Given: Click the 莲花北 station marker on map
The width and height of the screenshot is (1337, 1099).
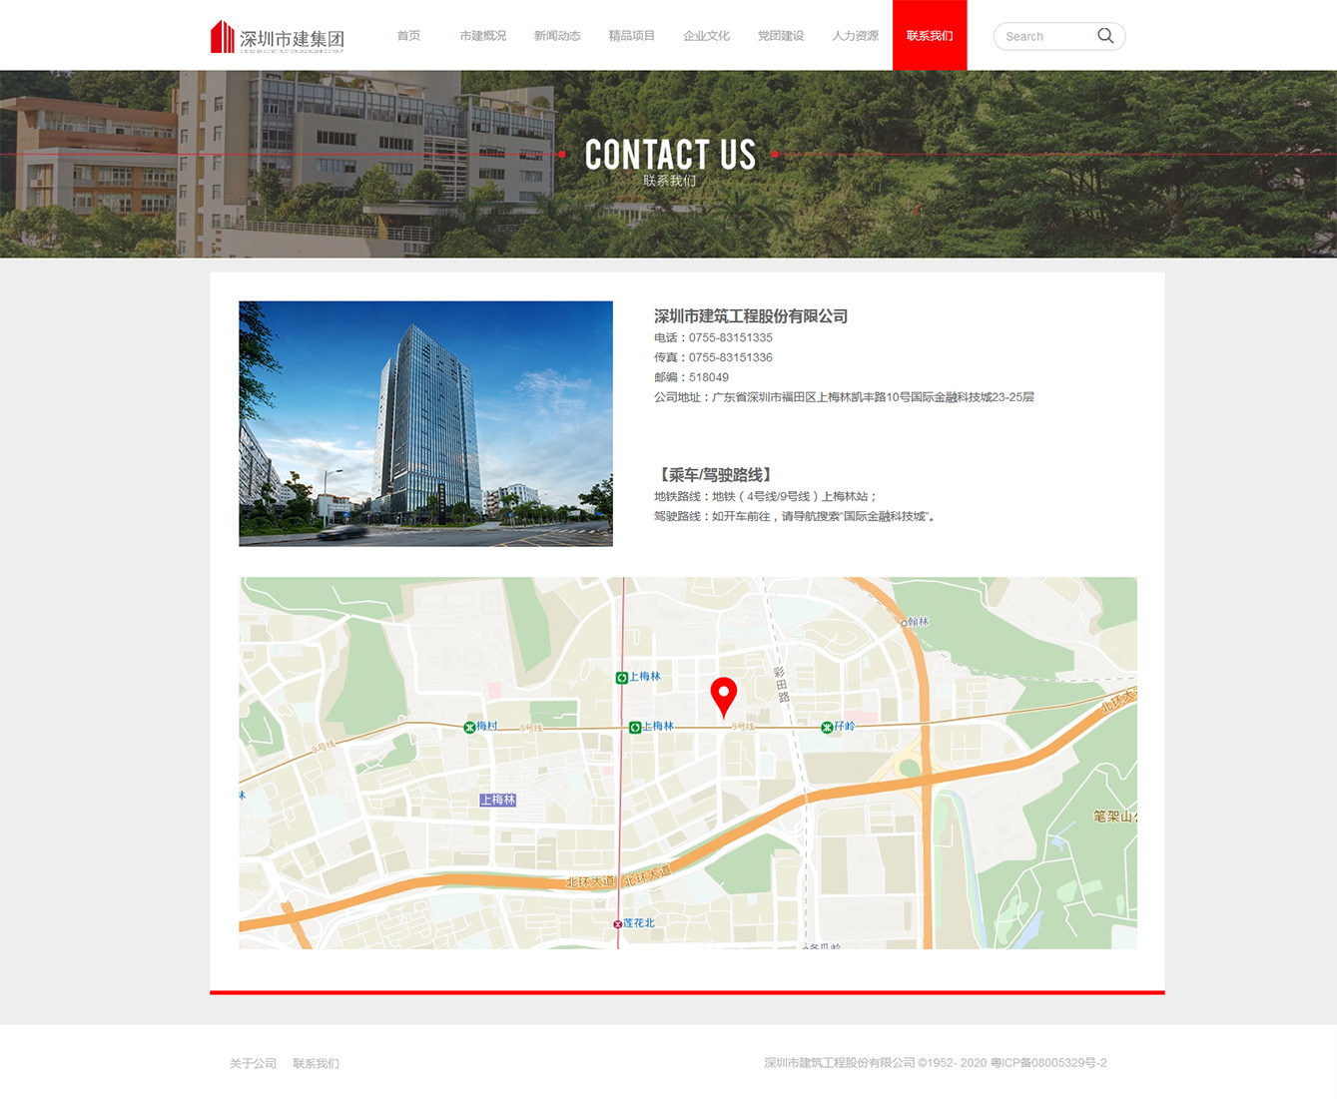Looking at the screenshot, I should (617, 924).
